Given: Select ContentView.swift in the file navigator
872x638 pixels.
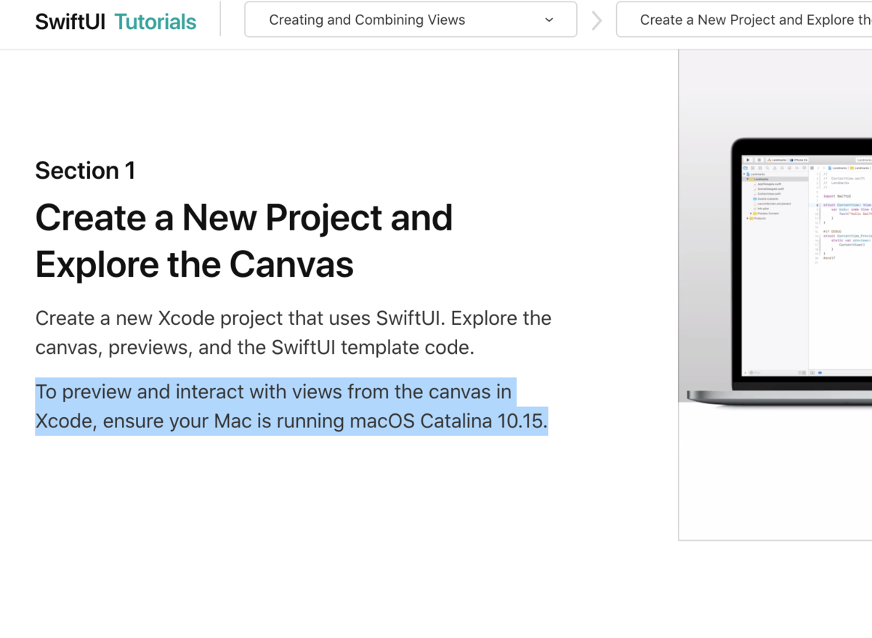Looking at the screenshot, I should point(769,194).
